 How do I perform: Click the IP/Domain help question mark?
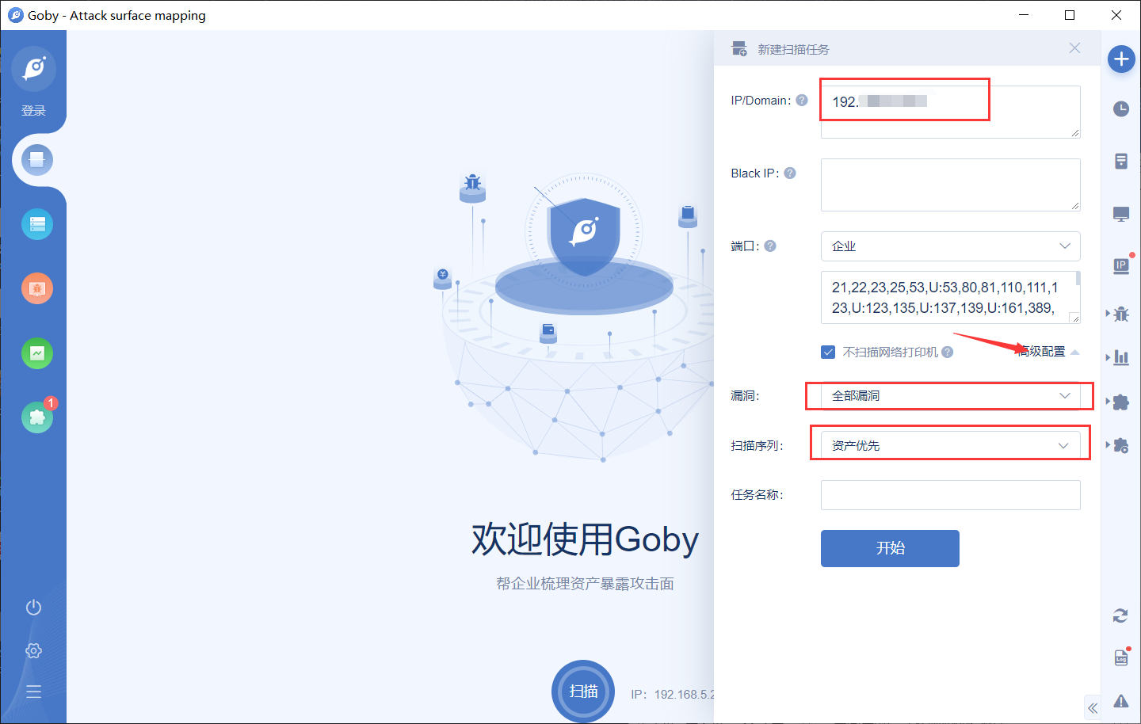[x=802, y=101]
